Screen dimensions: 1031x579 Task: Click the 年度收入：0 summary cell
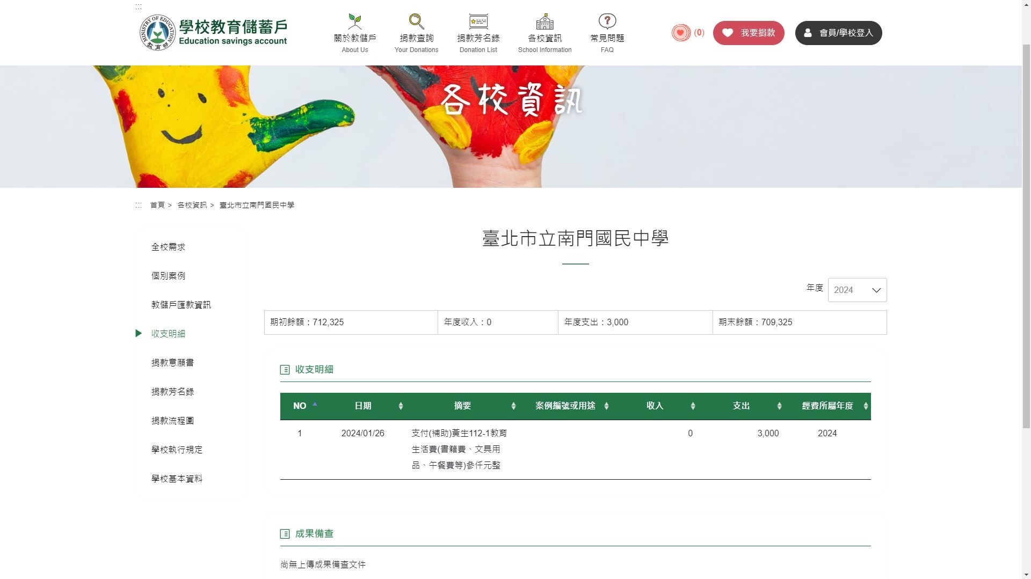pyautogui.click(x=498, y=323)
